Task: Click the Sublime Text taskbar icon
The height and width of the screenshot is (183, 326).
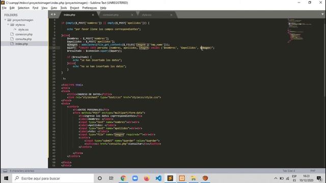Action: 170,178
